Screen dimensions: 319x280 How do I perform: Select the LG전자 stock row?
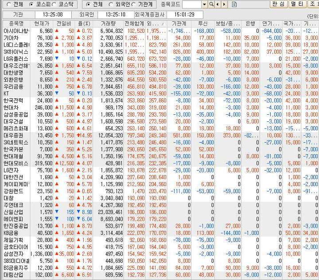click(161, 170)
